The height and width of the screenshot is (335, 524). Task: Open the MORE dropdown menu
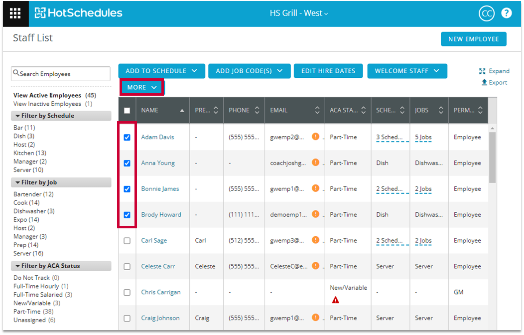point(142,87)
